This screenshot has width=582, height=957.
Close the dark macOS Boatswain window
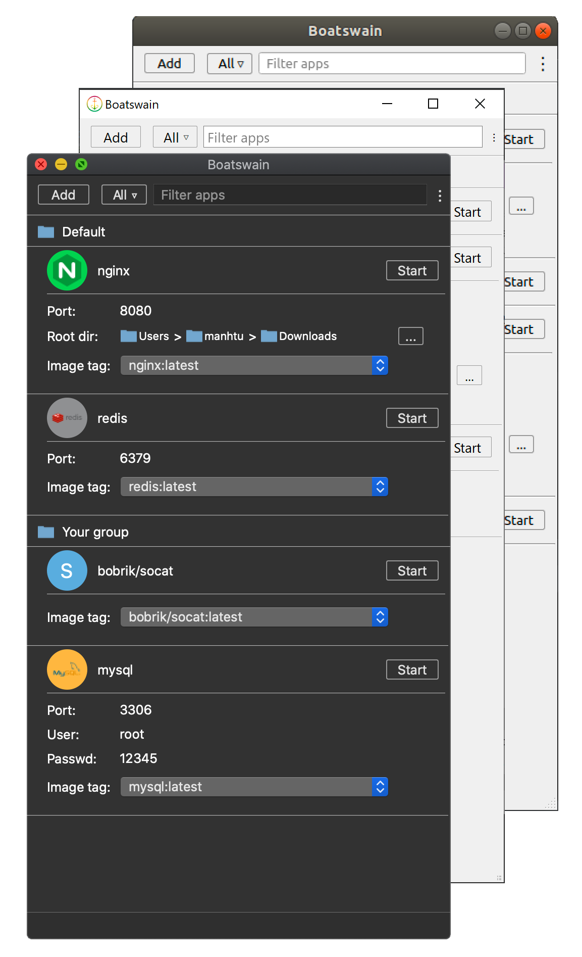pos(41,164)
